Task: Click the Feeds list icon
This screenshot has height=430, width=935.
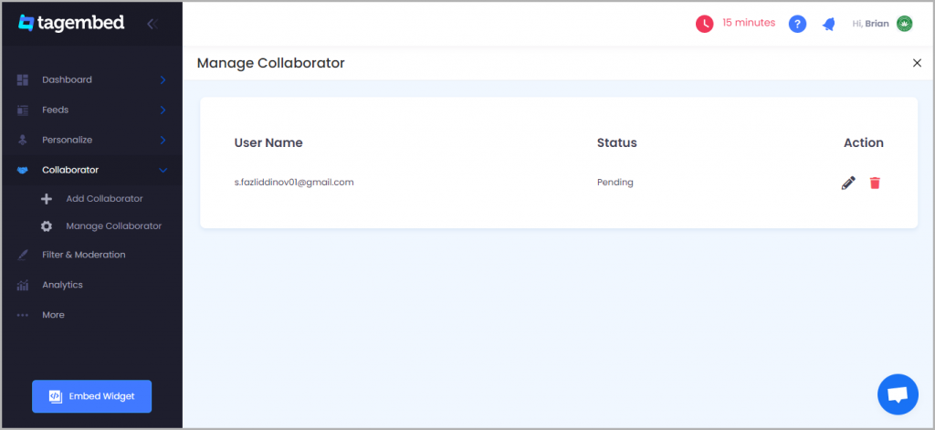Action: point(23,110)
